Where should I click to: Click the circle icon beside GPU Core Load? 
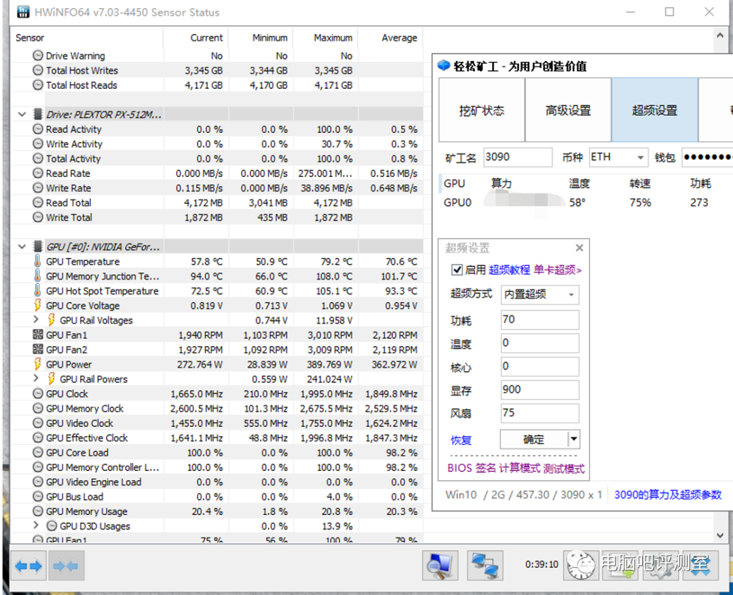coord(38,453)
